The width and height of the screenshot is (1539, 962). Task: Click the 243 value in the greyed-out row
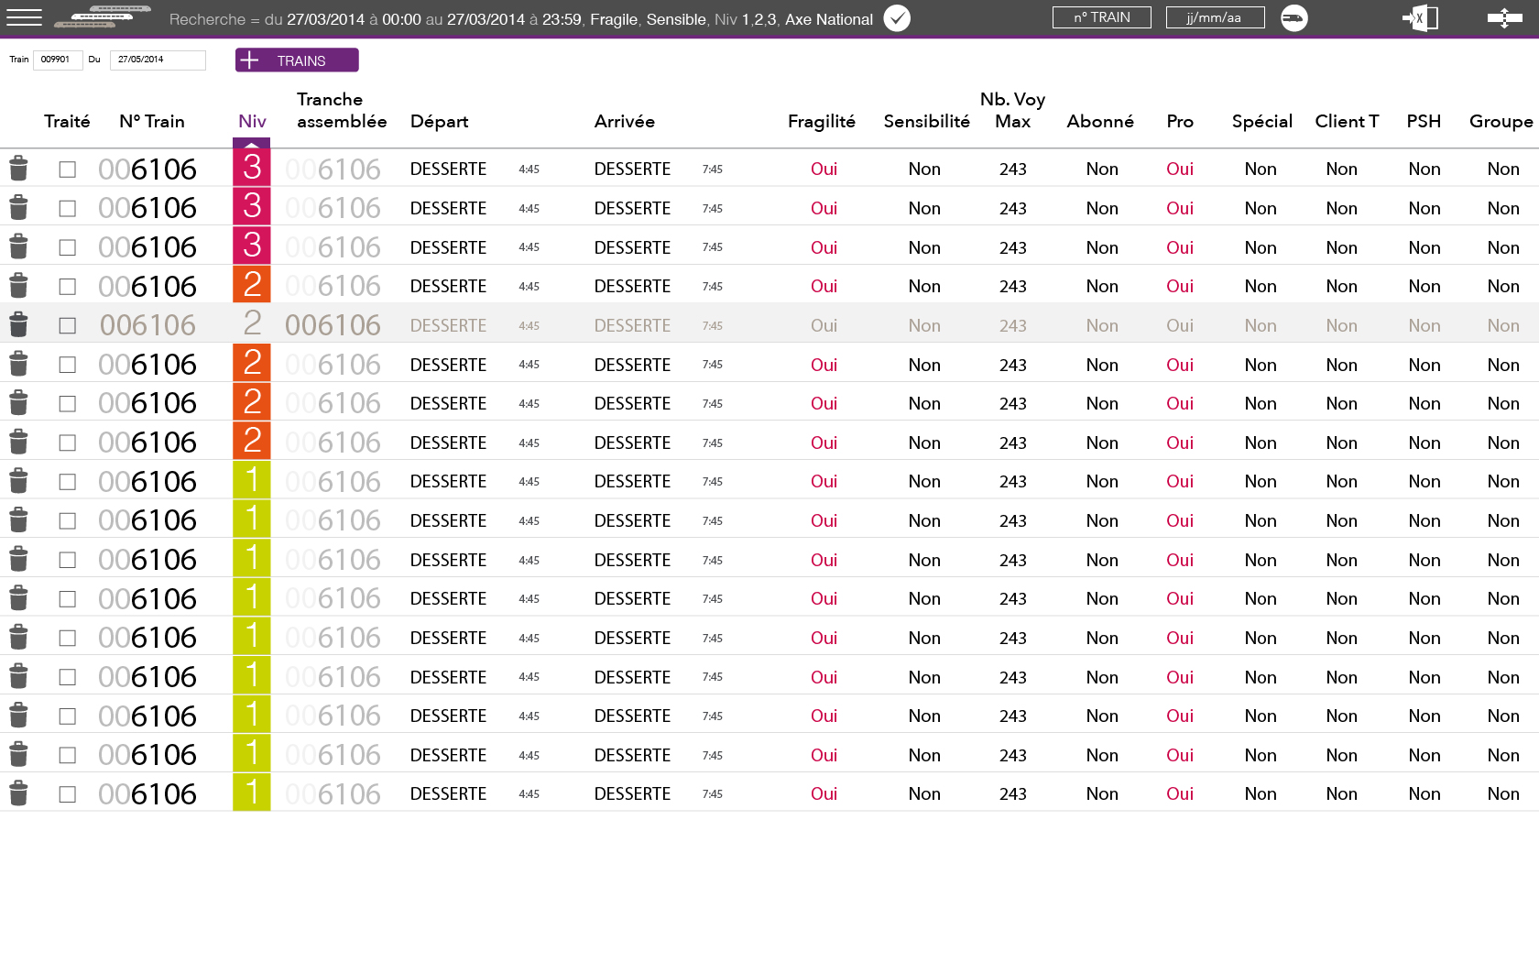[x=1012, y=325]
